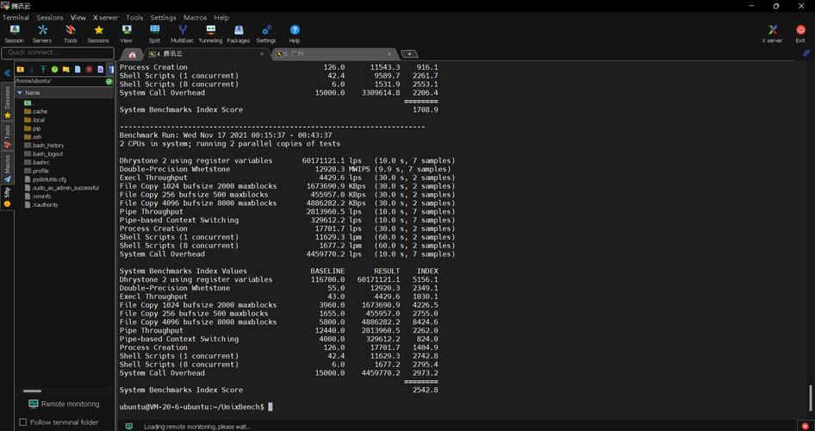The width and height of the screenshot is (815, 431).
Task: Click the SFTP upload arrow icon
Action: tap(43, 69)
